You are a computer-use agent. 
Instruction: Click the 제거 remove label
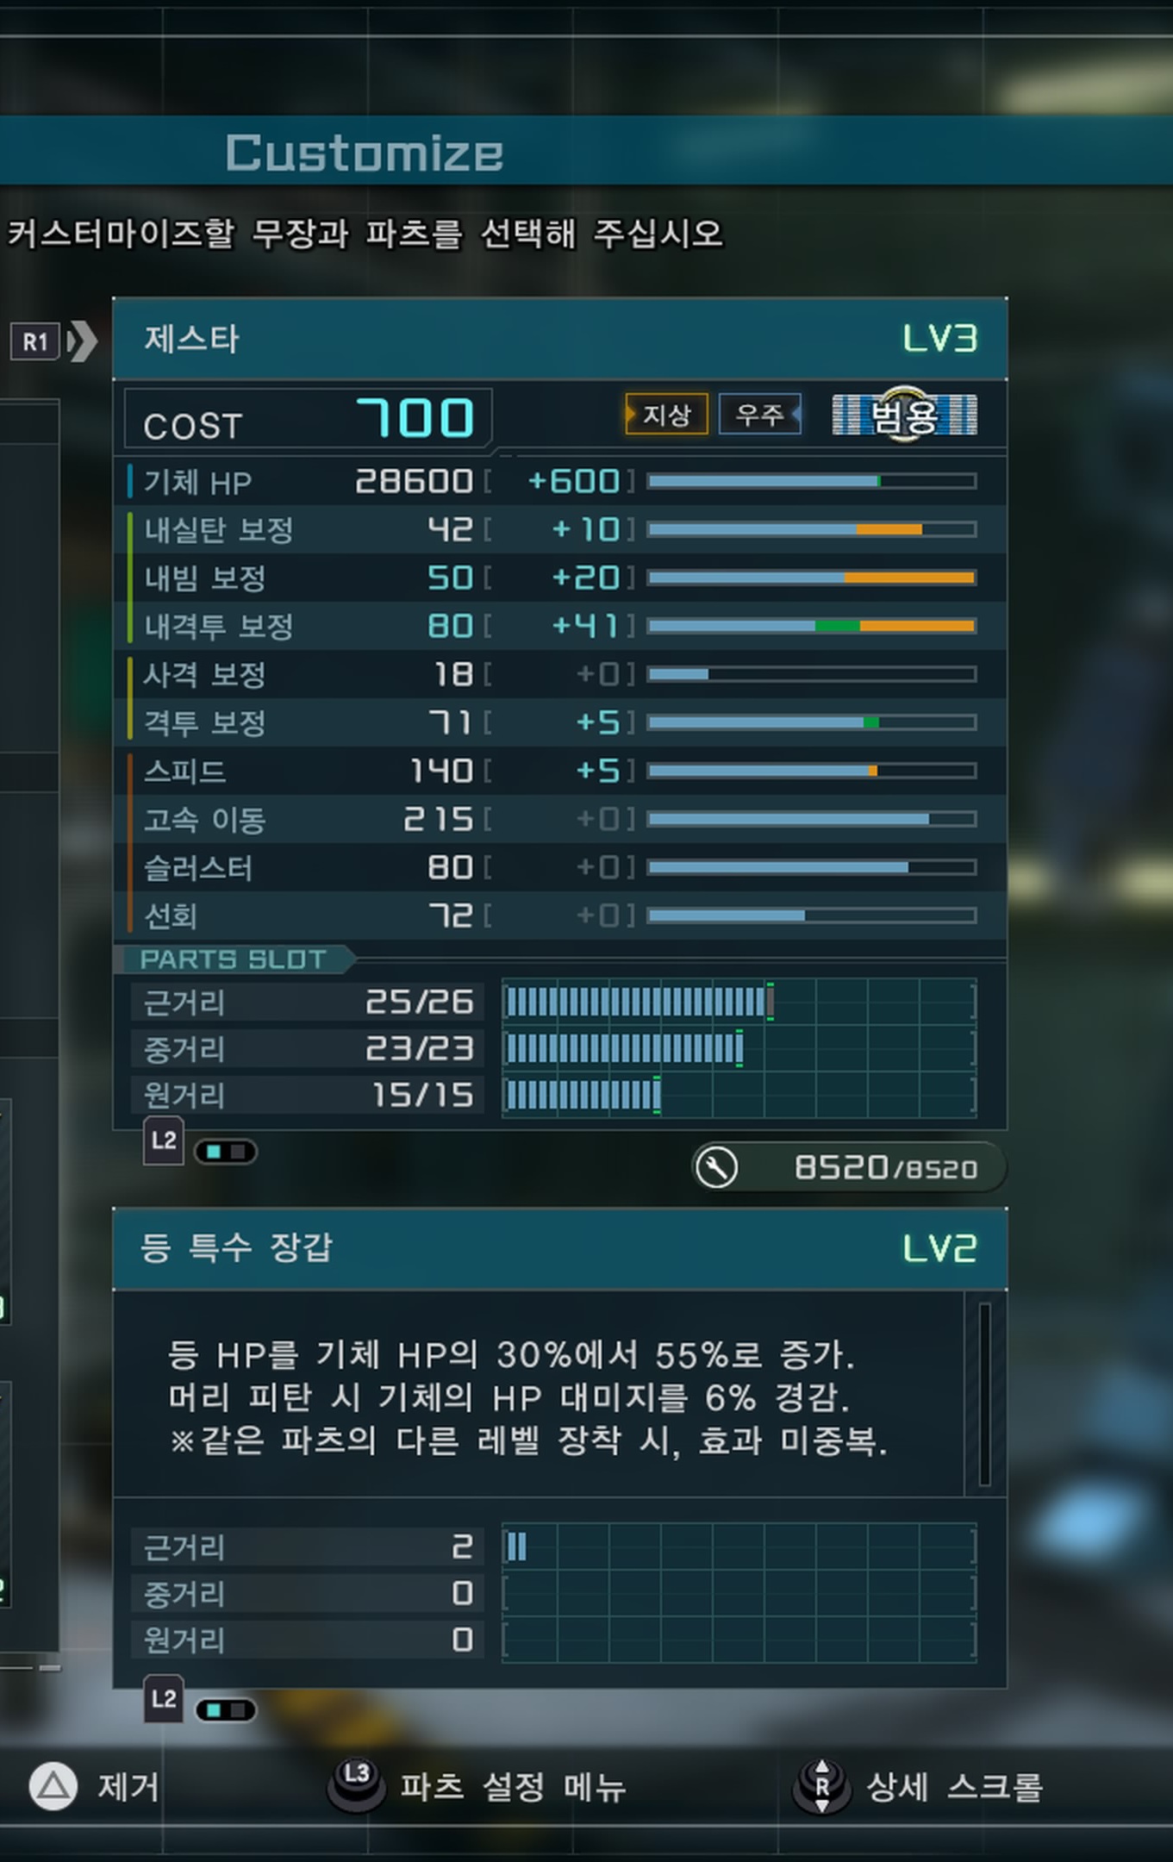pyautogui.click(x=128, y=1786)
